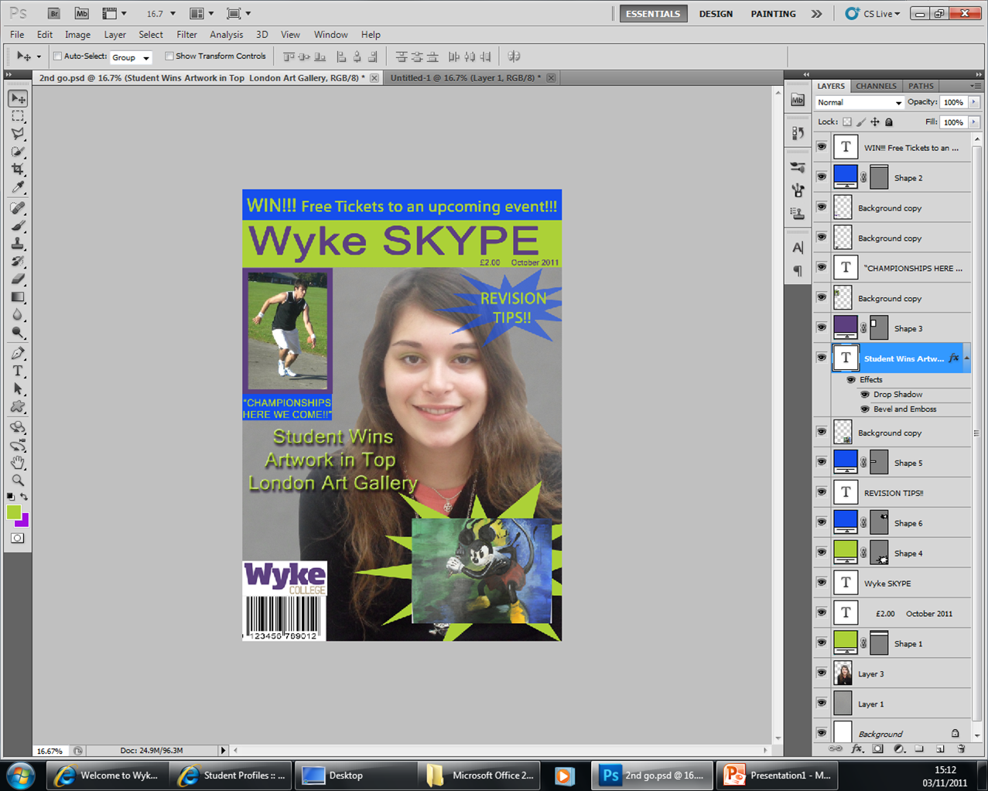Open the Filter menu
Viewport: 988px width, 791px height.
click(186, 35)
